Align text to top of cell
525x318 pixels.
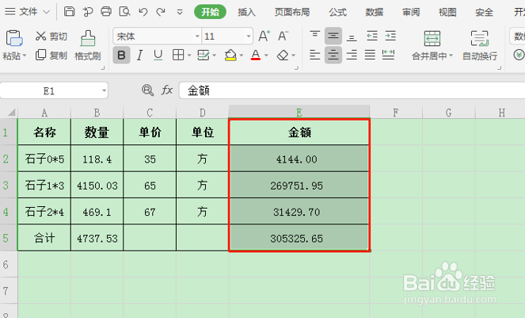click(314, 36)
